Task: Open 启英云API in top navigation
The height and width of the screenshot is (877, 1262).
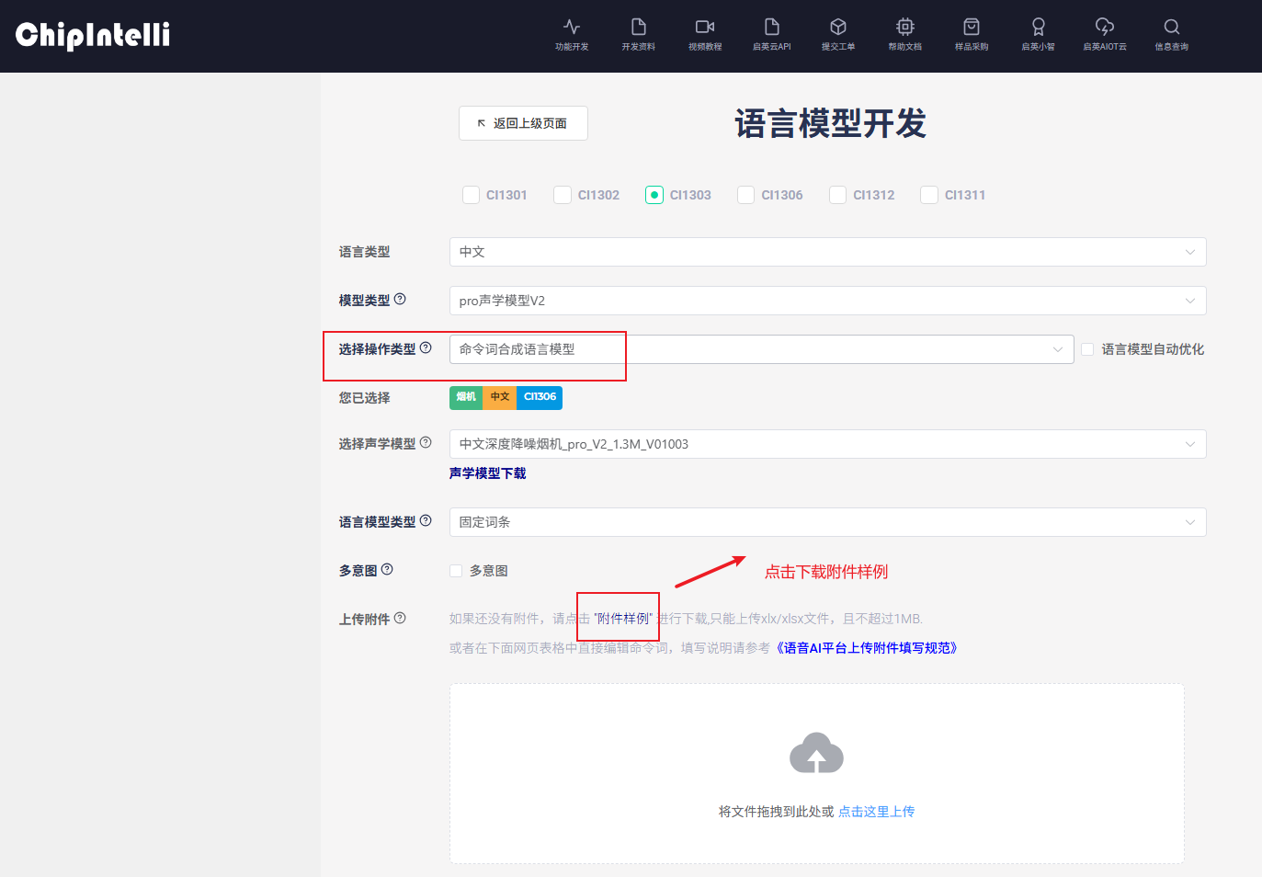Action: (772, 34)
